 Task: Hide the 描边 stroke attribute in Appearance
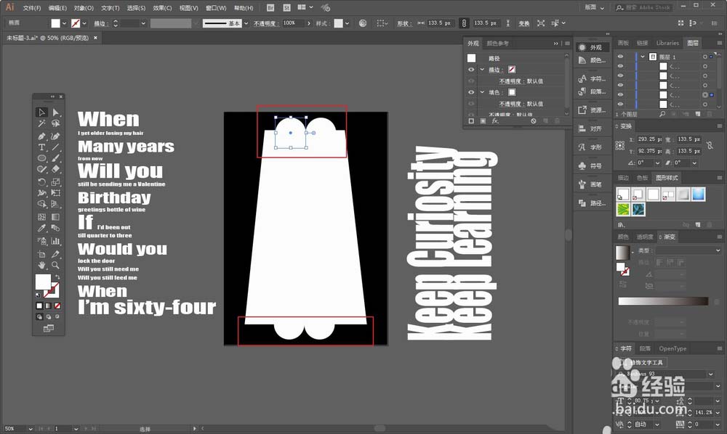[x=471, y=70]
